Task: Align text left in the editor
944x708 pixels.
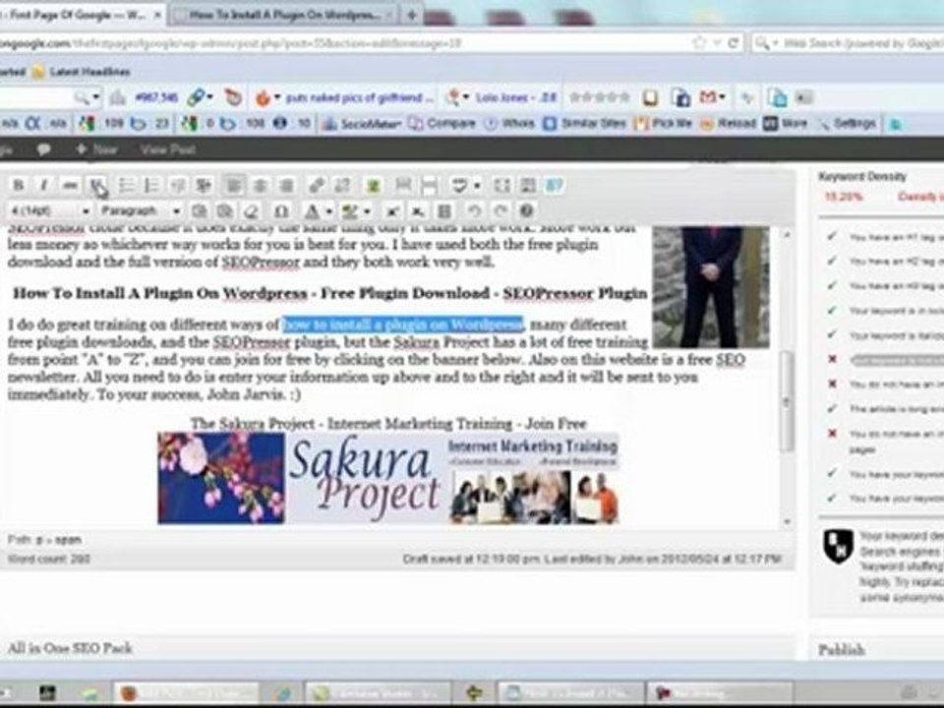Action: point(234,186)
